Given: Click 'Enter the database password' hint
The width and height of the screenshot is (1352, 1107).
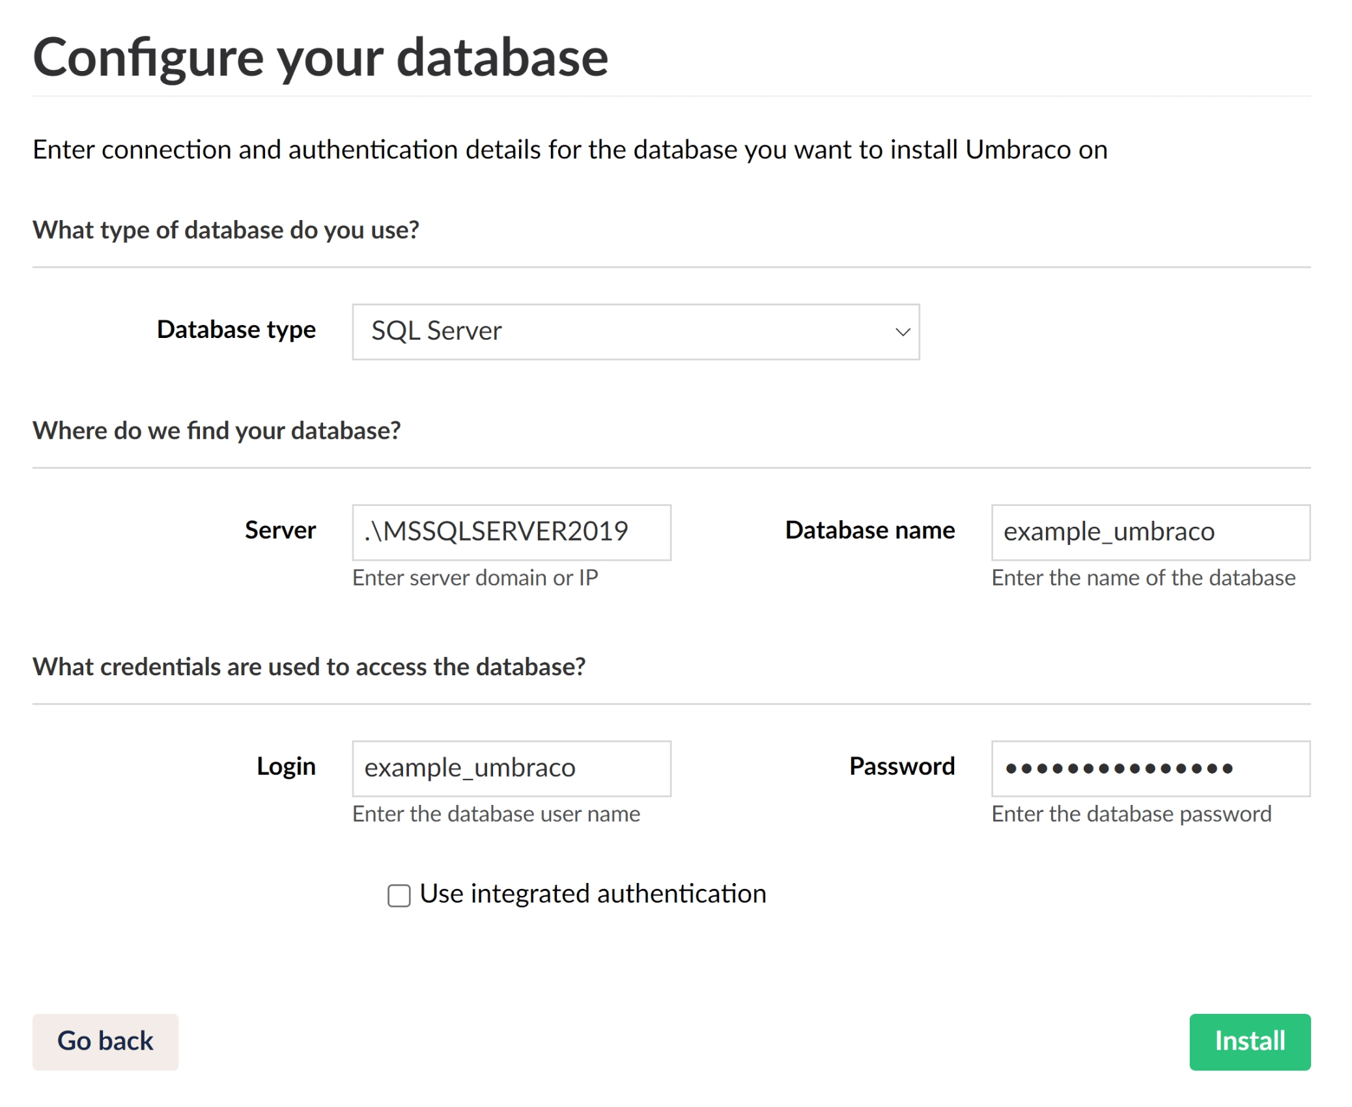Looking at the screenshot, I should [x=1131, y=814].
